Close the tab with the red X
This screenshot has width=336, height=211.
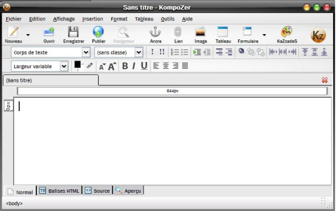click(x=325, y=80)
